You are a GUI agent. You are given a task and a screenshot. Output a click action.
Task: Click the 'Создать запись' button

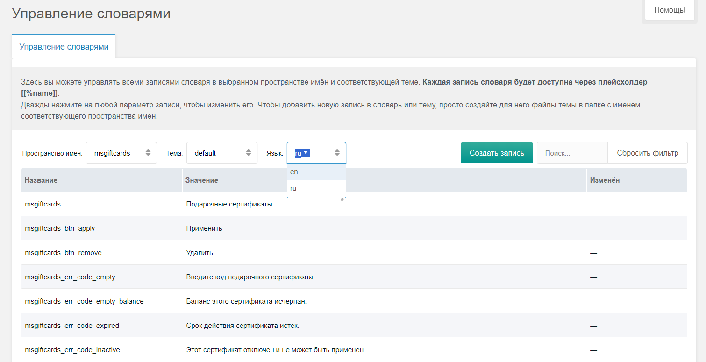tap(497, 153)
